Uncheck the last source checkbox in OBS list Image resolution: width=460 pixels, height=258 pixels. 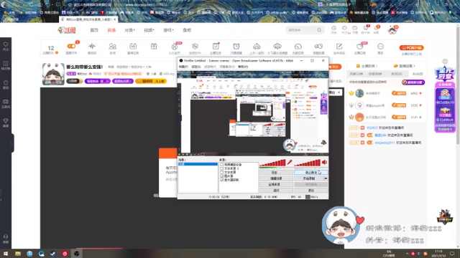pyautogui.click(x=222, y=180)
